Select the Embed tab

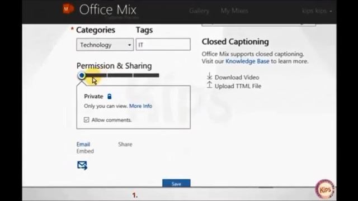85,151
